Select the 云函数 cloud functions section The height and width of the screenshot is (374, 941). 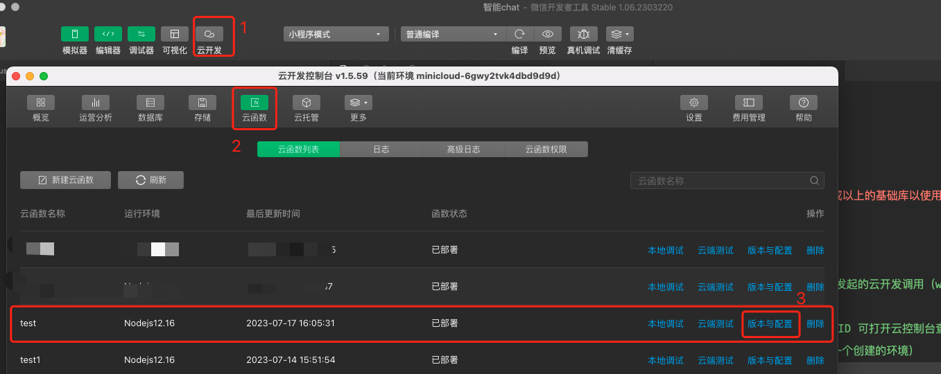point(254,103)
